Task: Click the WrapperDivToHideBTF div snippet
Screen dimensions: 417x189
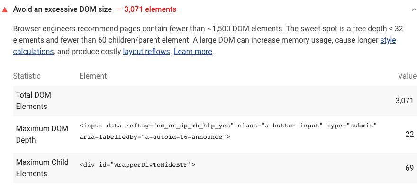Action: (137, 165)
